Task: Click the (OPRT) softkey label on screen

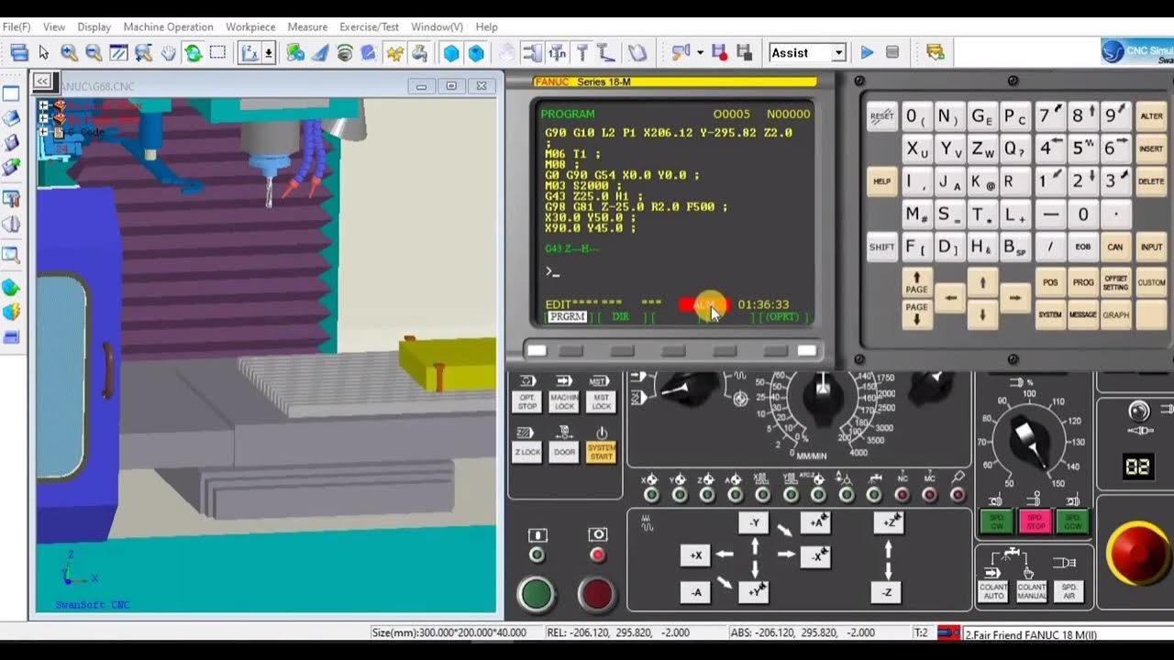Action: click(x=783, y=316)
